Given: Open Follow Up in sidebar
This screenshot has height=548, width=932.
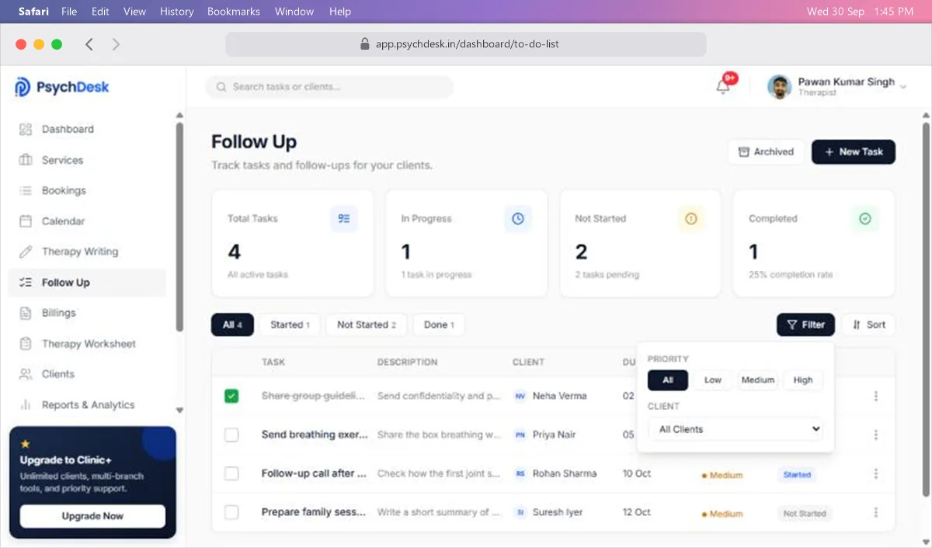Looking at the screenshot, I should click(x=87, y=283).
